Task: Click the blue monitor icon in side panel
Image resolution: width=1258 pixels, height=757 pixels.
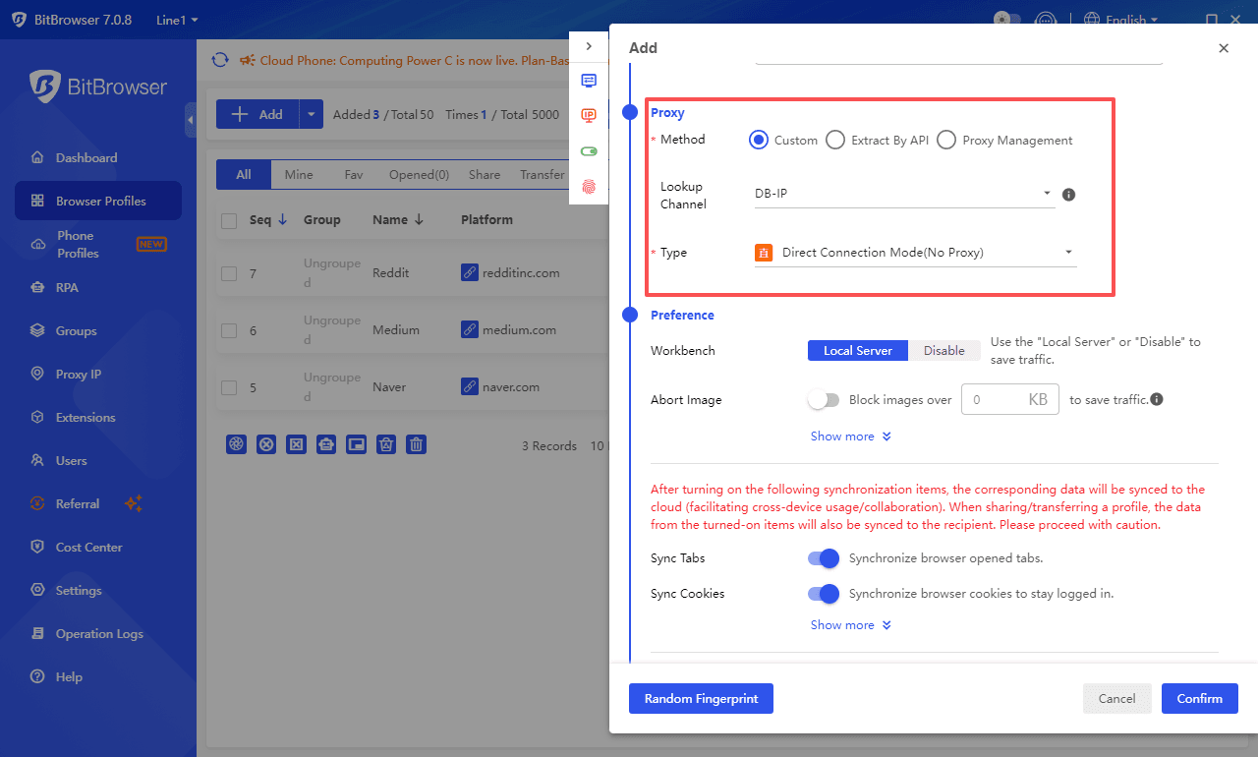Action: [589, 81]
